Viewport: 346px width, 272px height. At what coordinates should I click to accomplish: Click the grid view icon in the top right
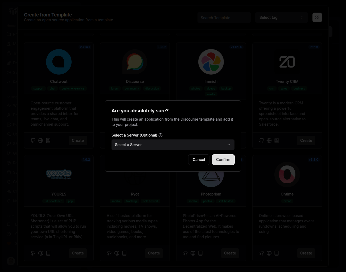coord(317,17)
